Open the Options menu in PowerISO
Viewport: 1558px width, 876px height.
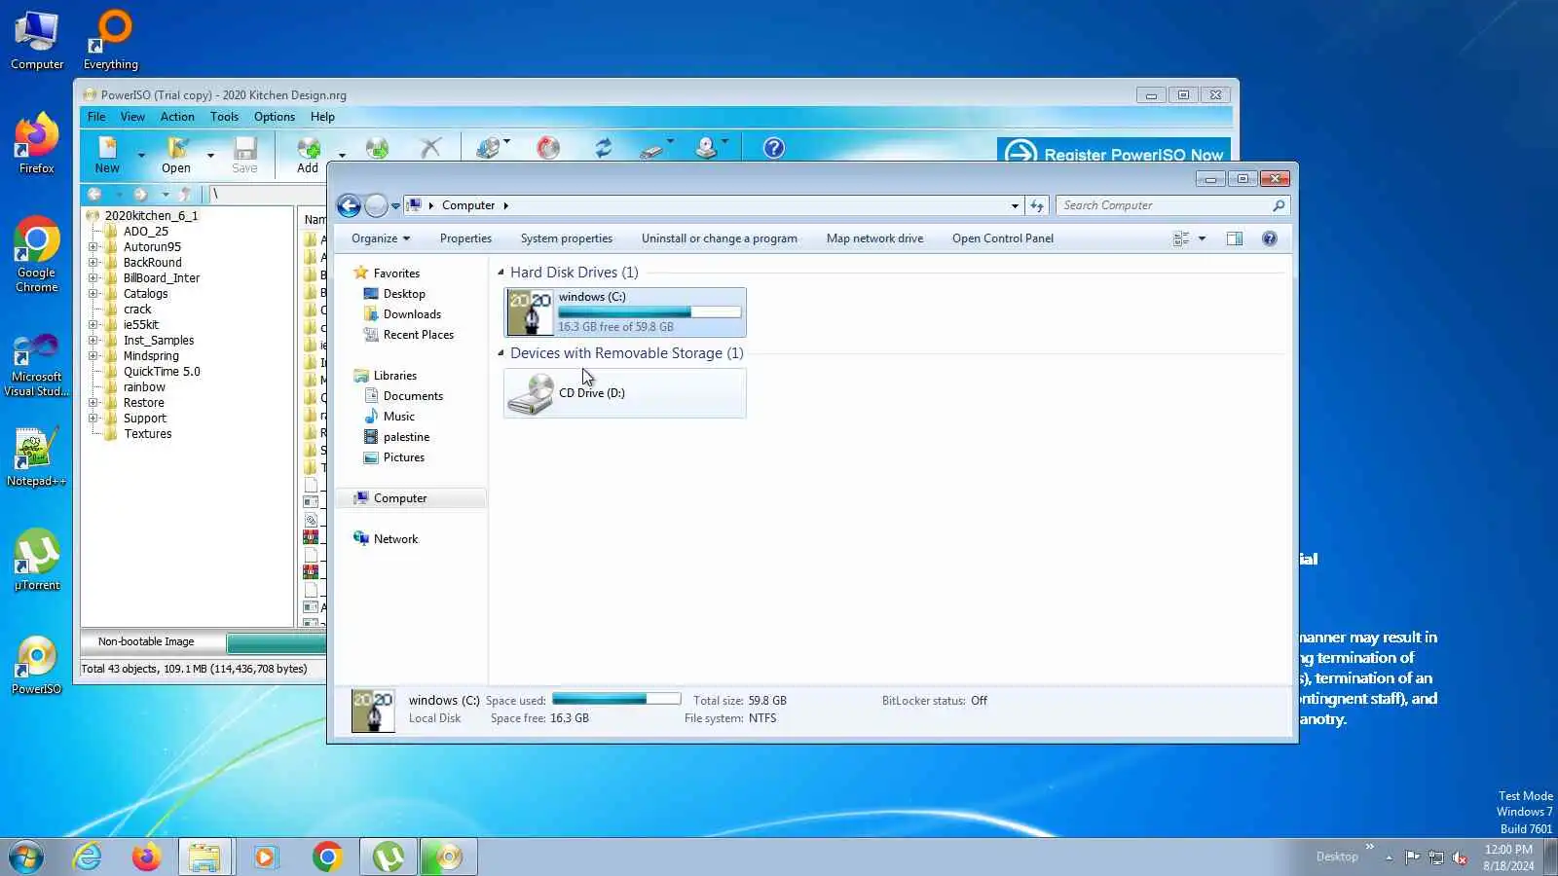pos(275,117)
